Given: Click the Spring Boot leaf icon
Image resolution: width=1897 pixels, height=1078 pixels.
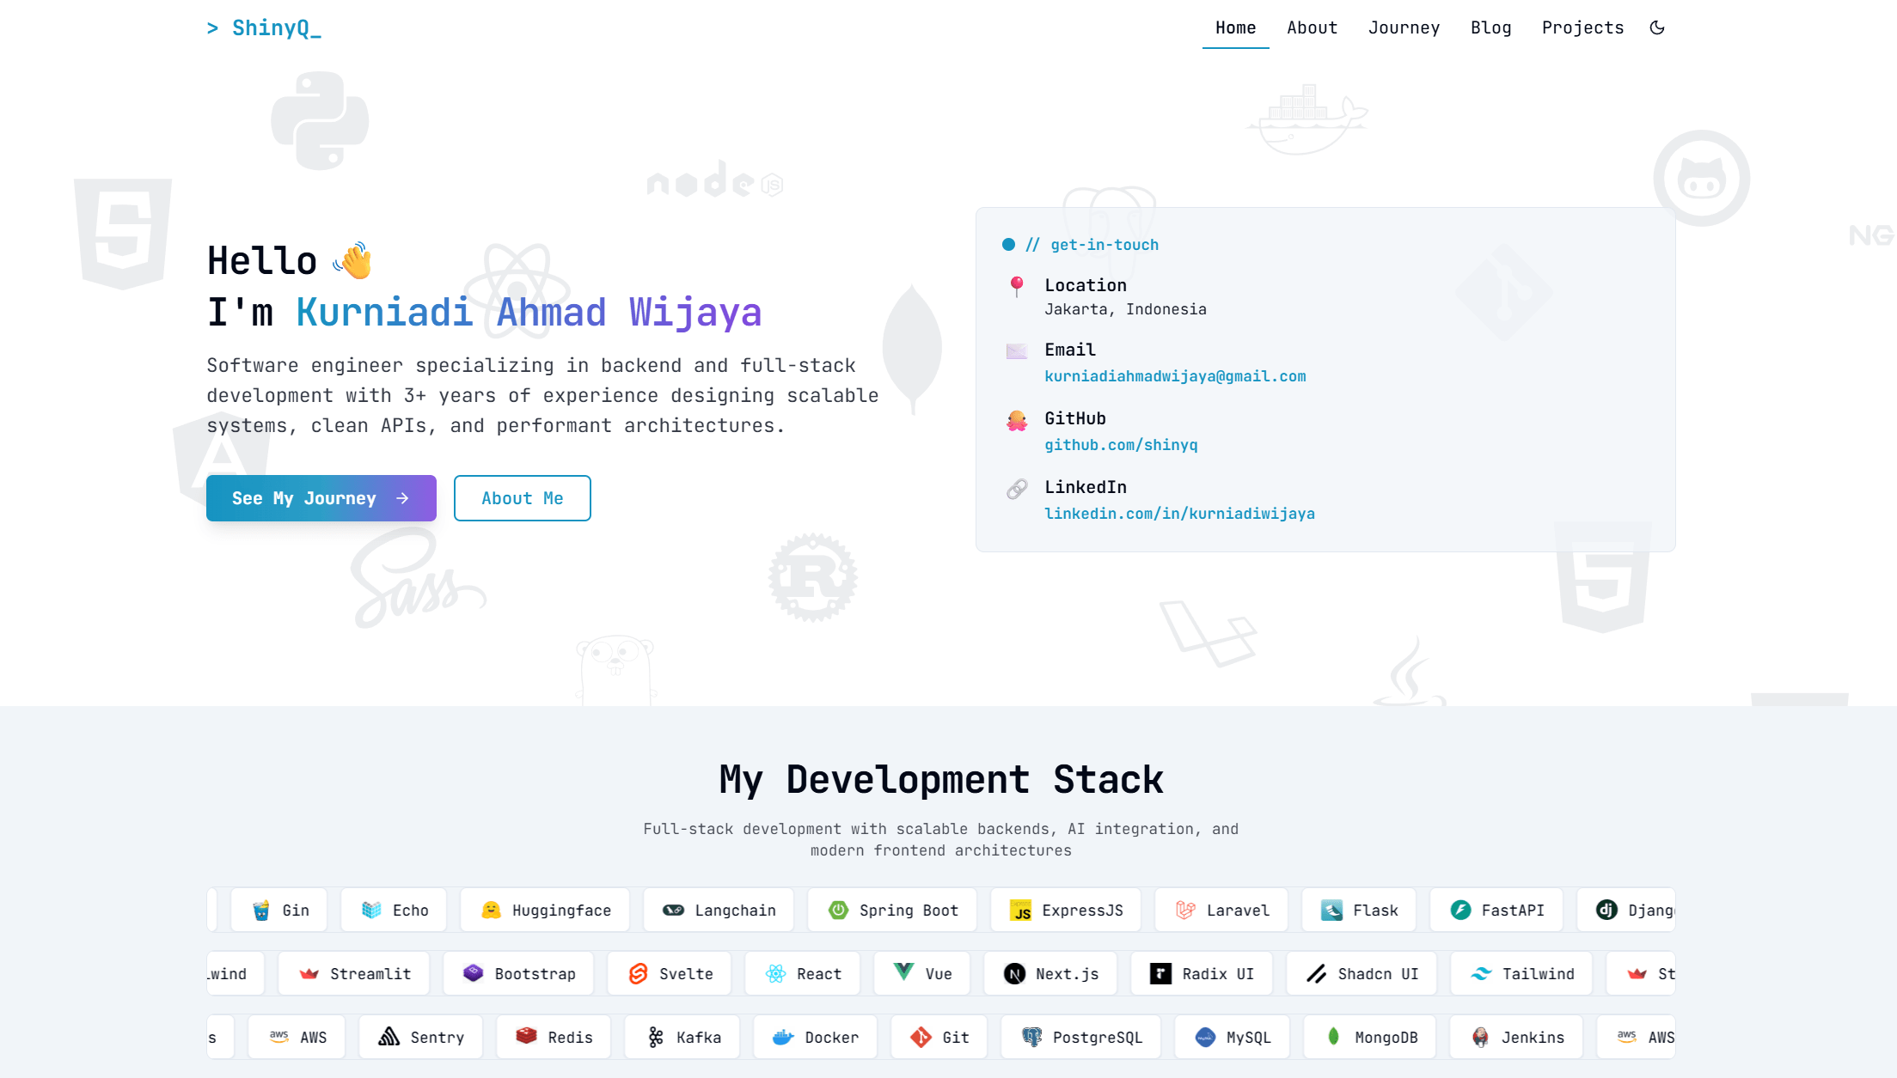Looking at the screenshot, I should (x=837, y=910).
